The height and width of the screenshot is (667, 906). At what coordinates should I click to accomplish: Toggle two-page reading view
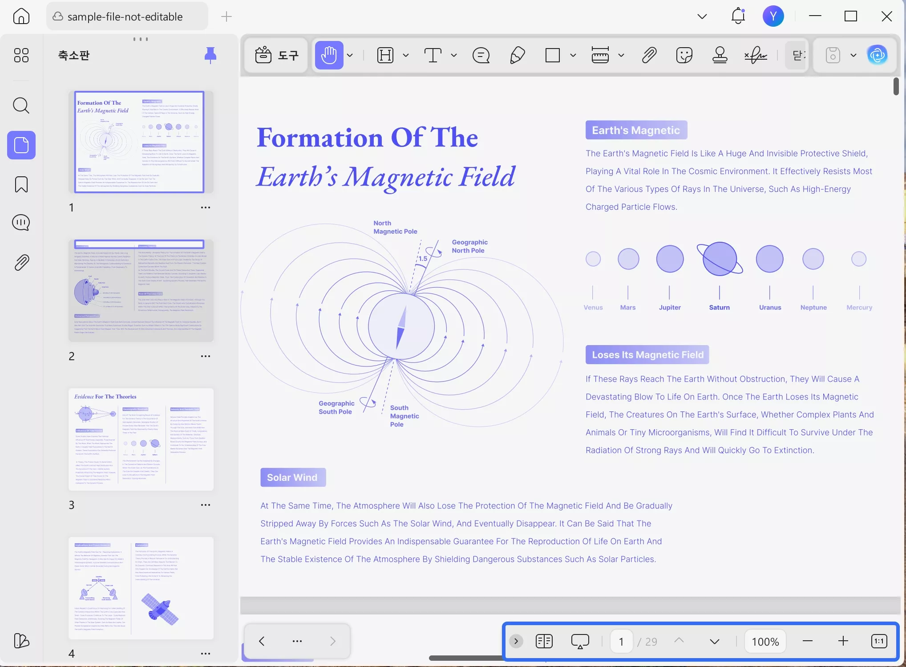pos(544,641)
